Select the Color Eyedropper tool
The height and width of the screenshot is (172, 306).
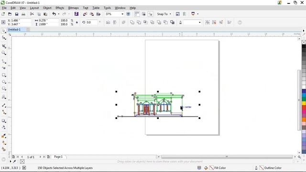(3, 136)
